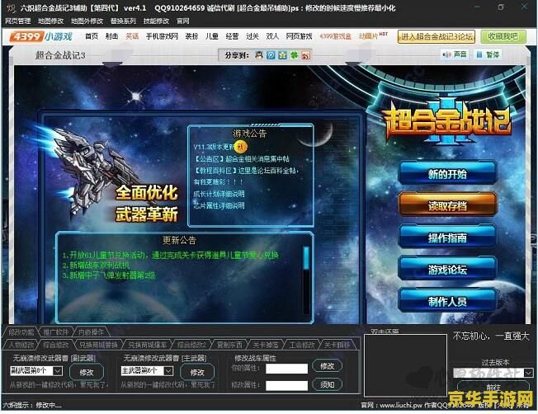
Task: Open 替换系列 menu
Action: pyautogui.click(x=123, y=21)
